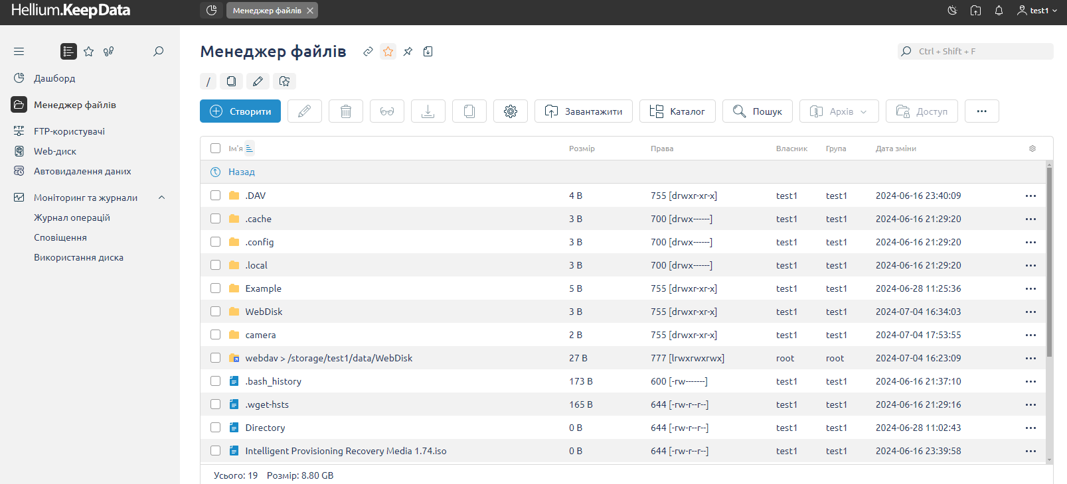This screenshot has width=1067, height=484.
Task: Click the file list vertical scrollbar
Action: pos(1049,262)
